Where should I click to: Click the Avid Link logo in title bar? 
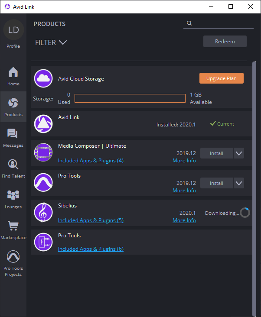coord(7,6)
